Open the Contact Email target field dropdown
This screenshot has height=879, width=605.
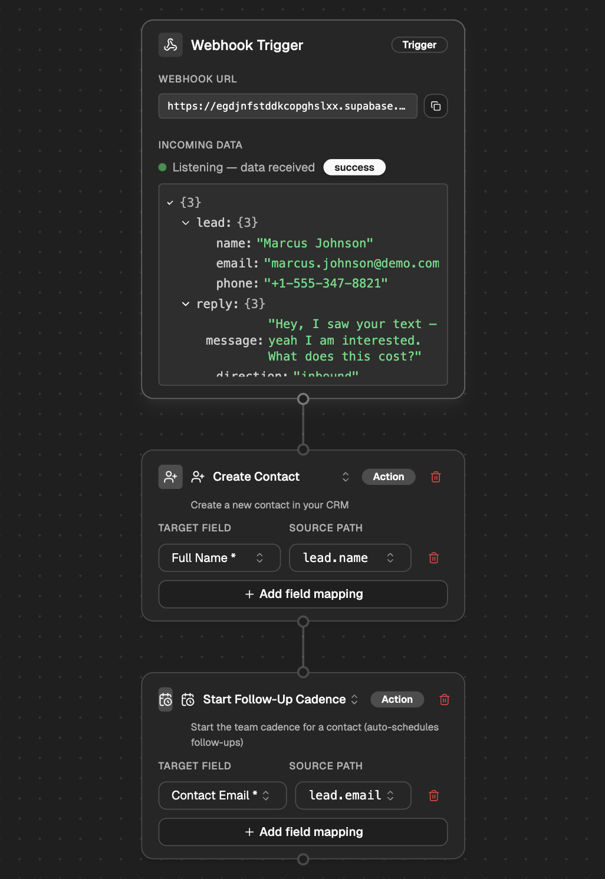pyautogui.click(x=222, y=795)
